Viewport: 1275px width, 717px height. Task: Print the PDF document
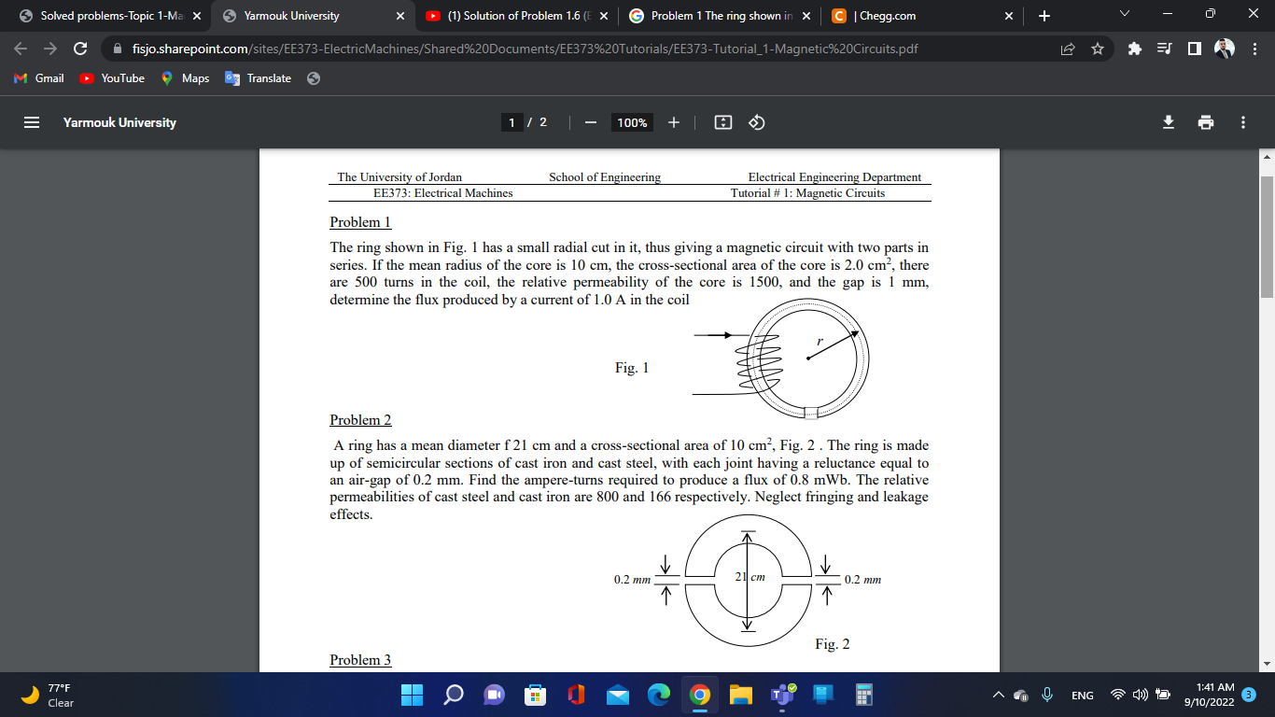pyautogui.click(x=1206, y=122)
